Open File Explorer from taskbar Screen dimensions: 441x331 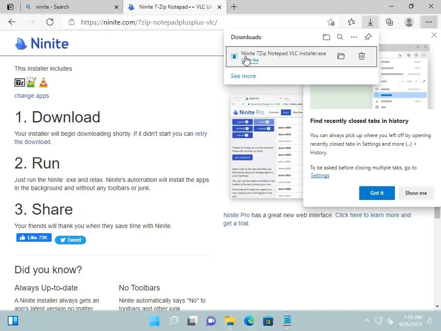coord(230,321)
